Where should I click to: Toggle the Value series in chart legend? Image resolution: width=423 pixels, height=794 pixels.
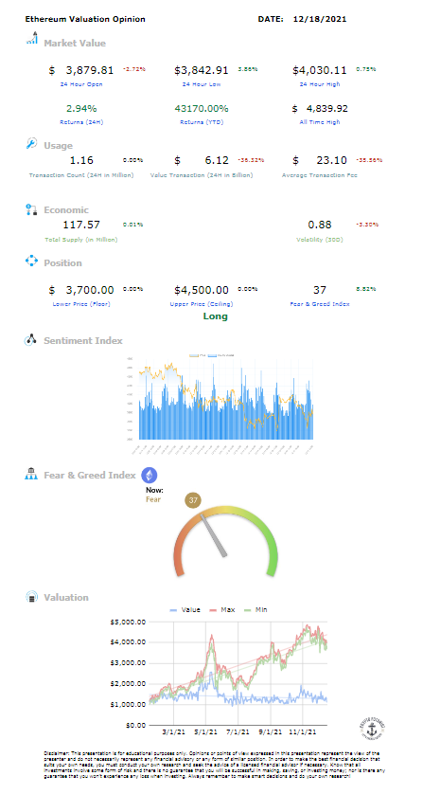coord(185,609)
